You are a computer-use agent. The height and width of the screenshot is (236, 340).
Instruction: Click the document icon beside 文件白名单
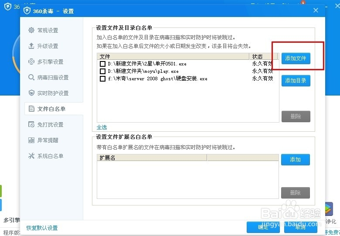click(x=31, y=109)
